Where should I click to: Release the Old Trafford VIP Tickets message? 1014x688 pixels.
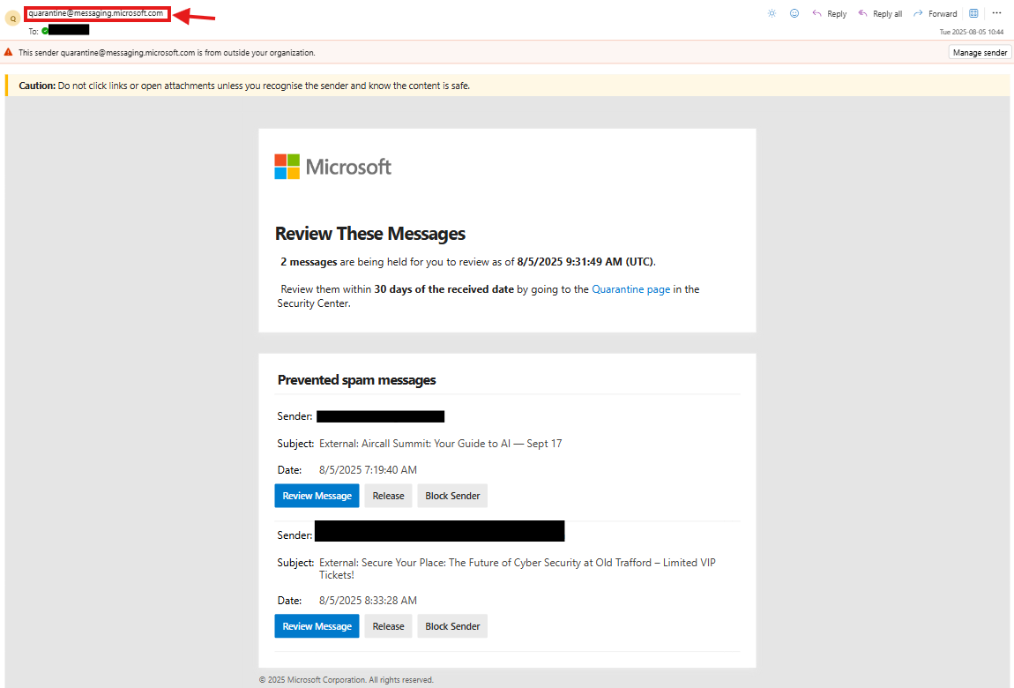(388, 626)
